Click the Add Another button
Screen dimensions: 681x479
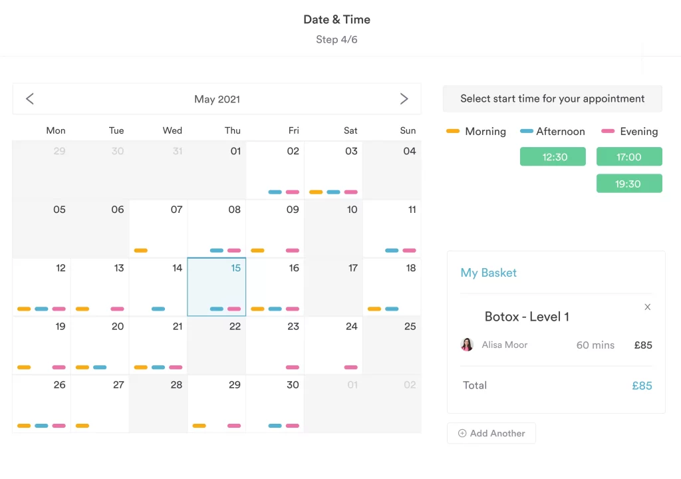(x=491, y=433)
